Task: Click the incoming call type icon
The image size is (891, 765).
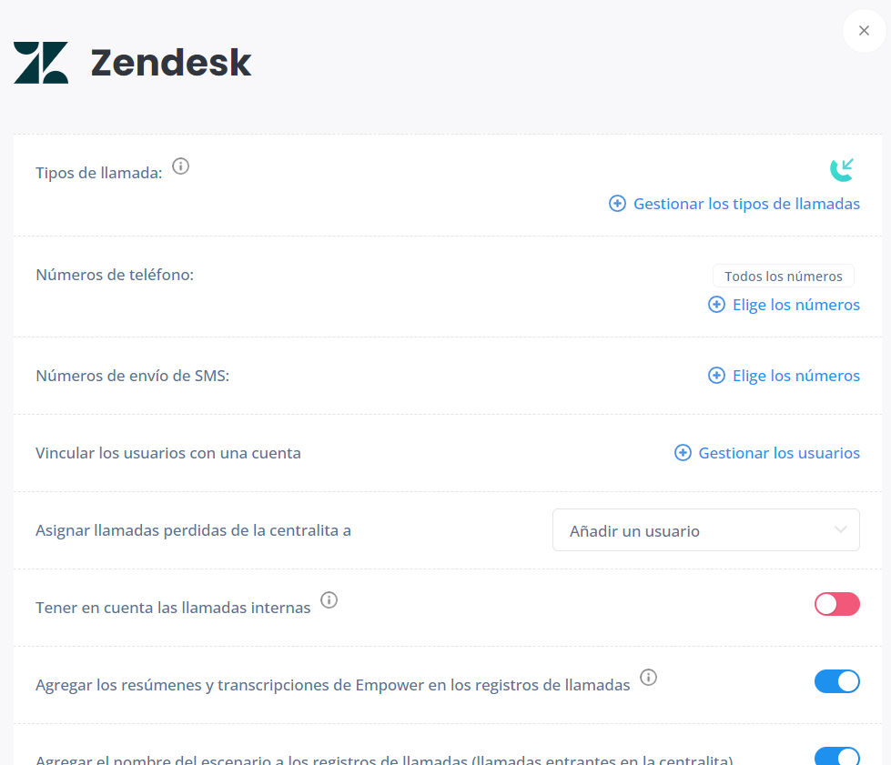Action: point(842,170)
